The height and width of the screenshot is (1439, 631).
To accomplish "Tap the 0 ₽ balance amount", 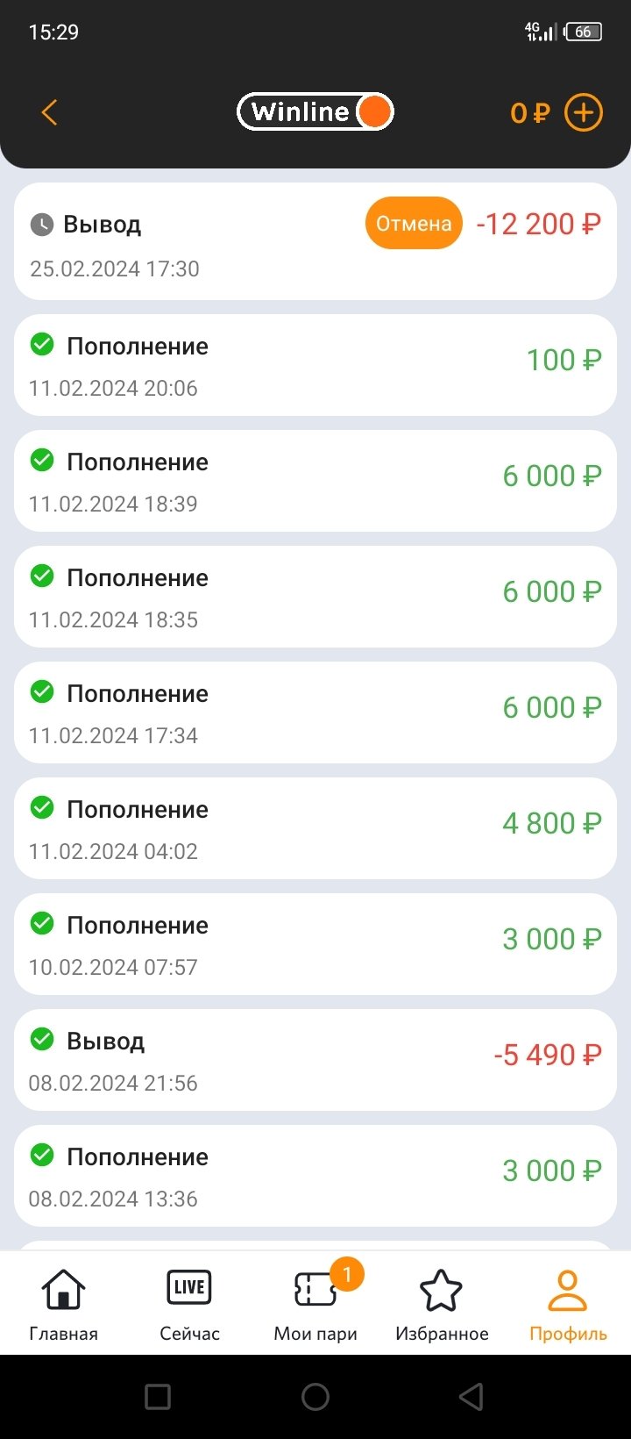I will pyautogui.click(x=529, y=113).
